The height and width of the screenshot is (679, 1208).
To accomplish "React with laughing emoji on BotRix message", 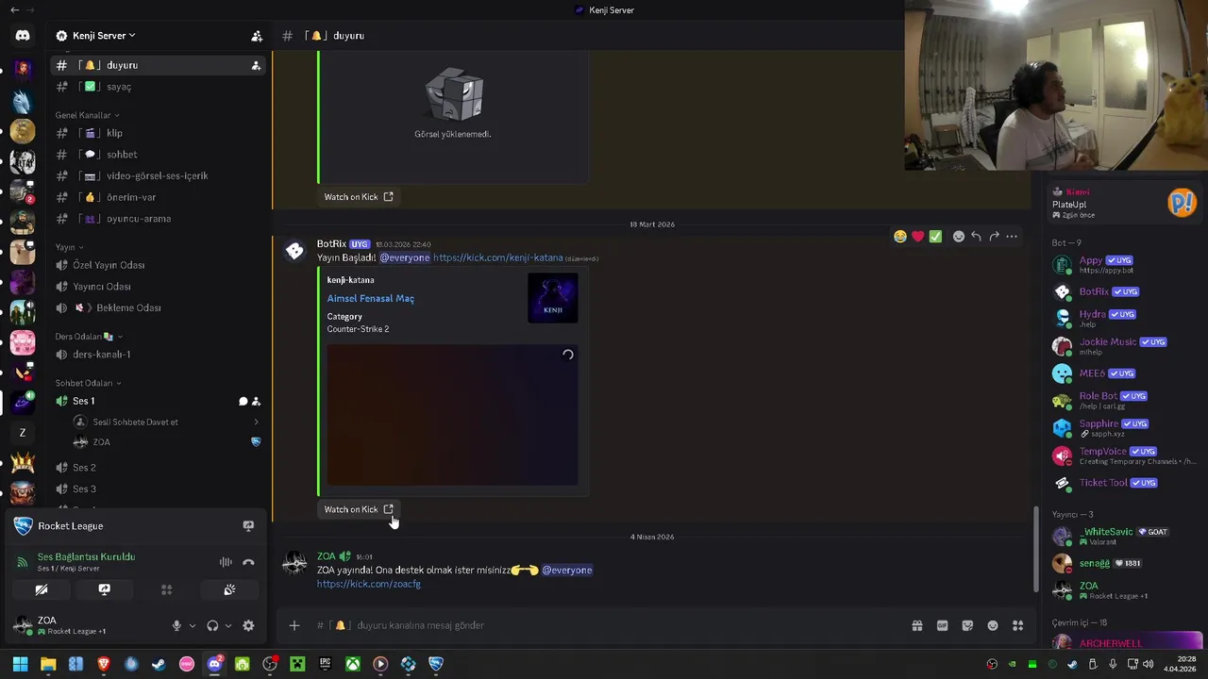I will tap(900, 237).
